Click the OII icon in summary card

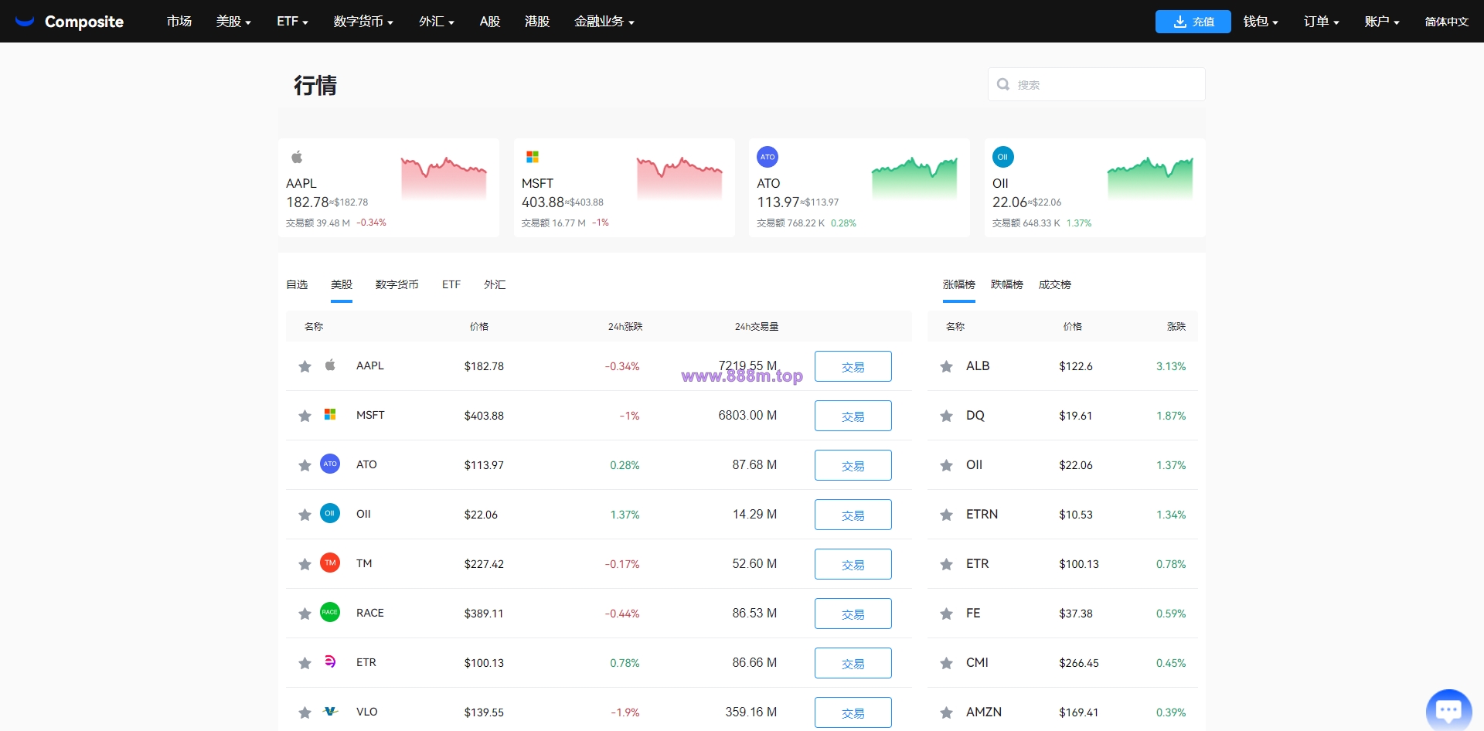1003,157
